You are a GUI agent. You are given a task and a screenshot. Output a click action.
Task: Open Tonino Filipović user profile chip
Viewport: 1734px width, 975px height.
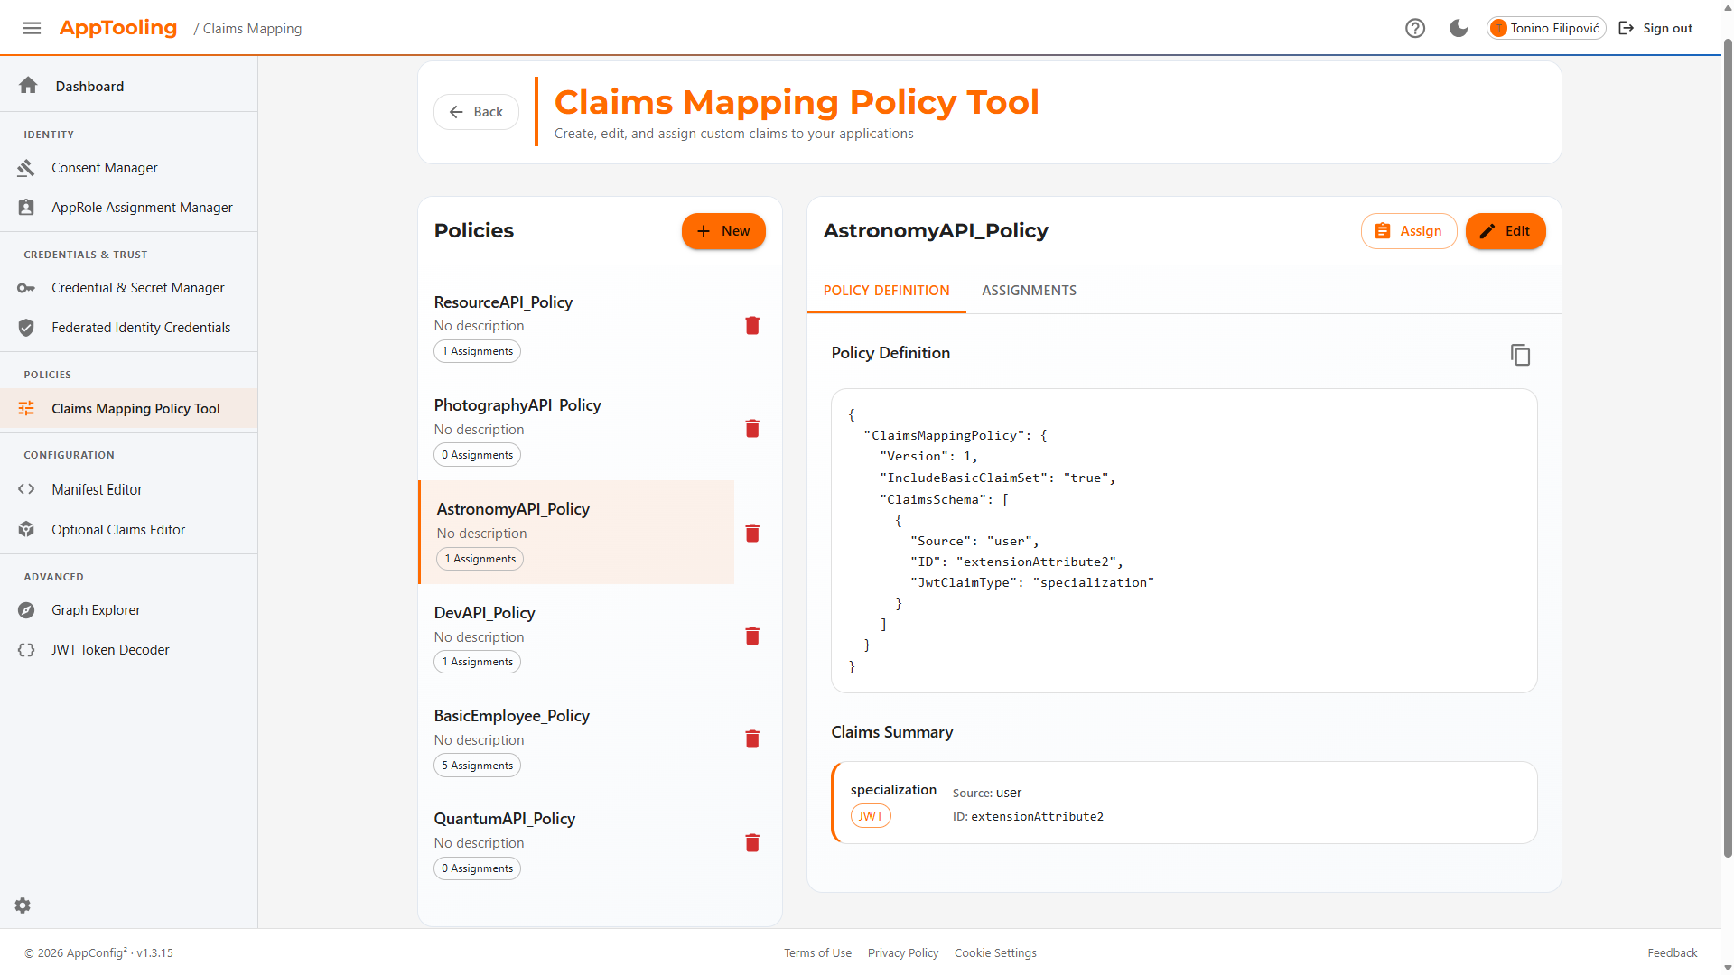(1545, 28)
